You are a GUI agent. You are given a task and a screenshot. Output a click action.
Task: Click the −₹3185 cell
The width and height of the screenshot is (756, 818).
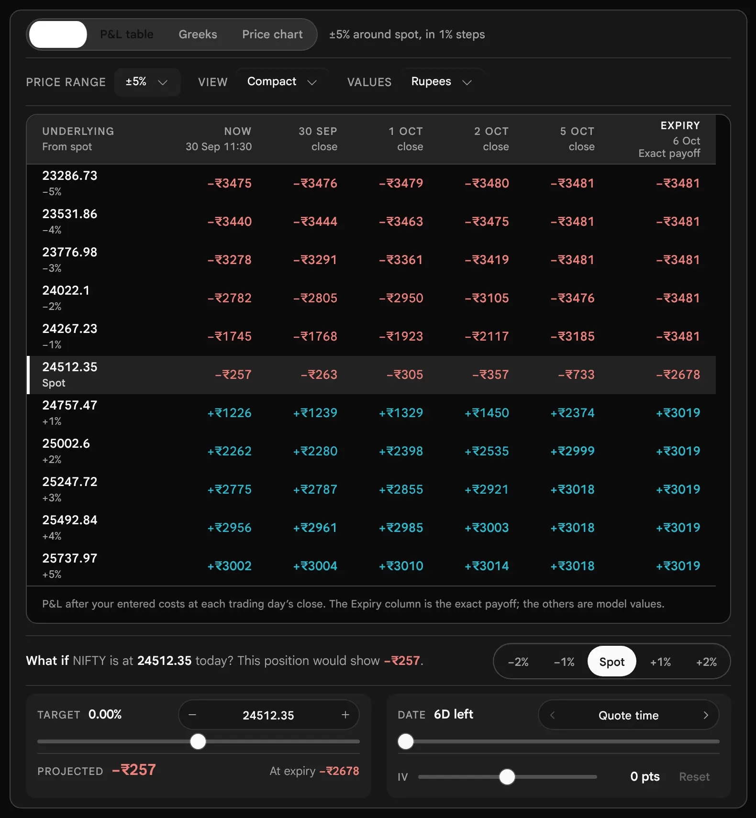pyautogui.click(x=572, y=336)
